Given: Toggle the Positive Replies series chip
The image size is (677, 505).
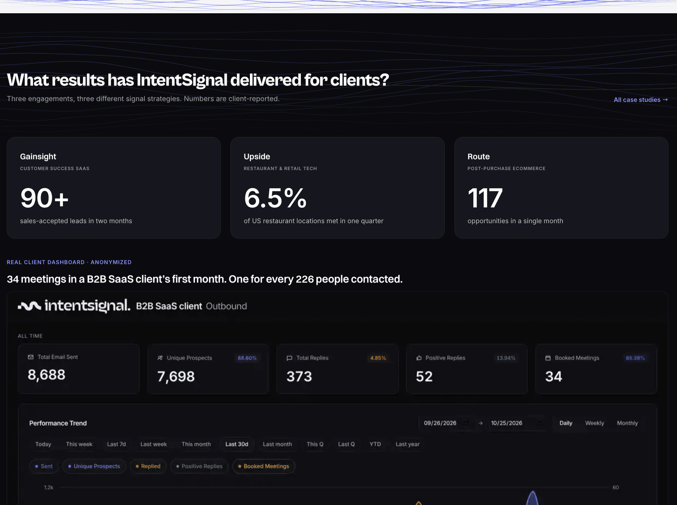Looking at the screenshot, I should click(x=199, y=466).
